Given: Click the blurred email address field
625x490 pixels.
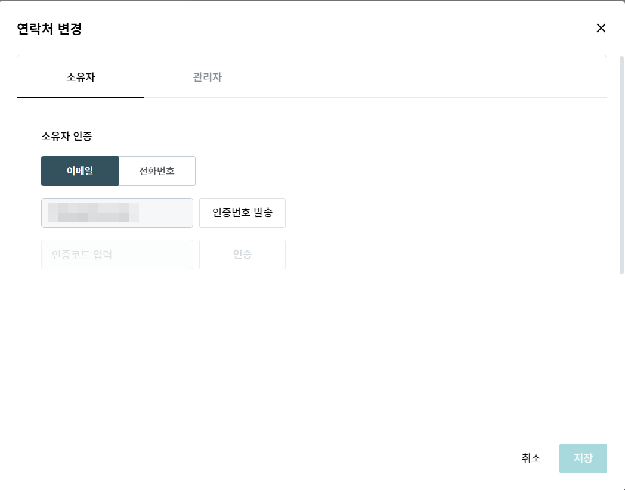Looking at the screenshot, I should click(x=117, y=213).
